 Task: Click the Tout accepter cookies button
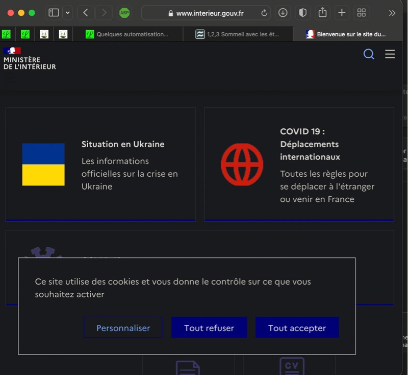click(297, 328)
